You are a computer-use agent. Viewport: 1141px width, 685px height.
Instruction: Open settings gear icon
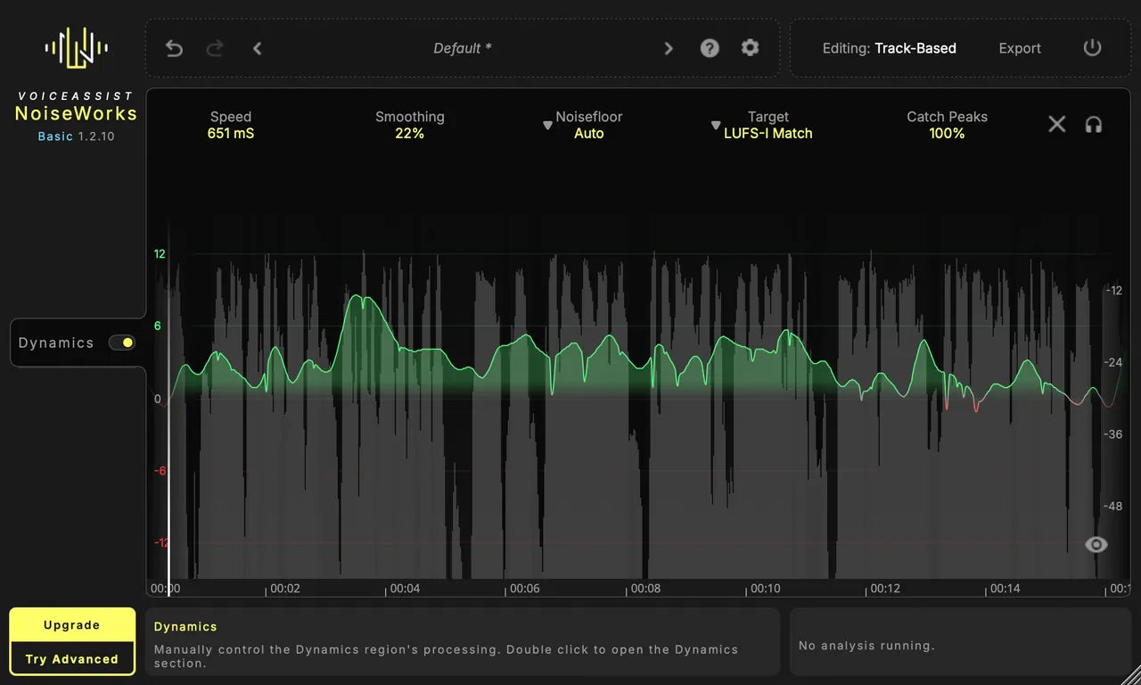pyautogui.click(x=751, y=48)
